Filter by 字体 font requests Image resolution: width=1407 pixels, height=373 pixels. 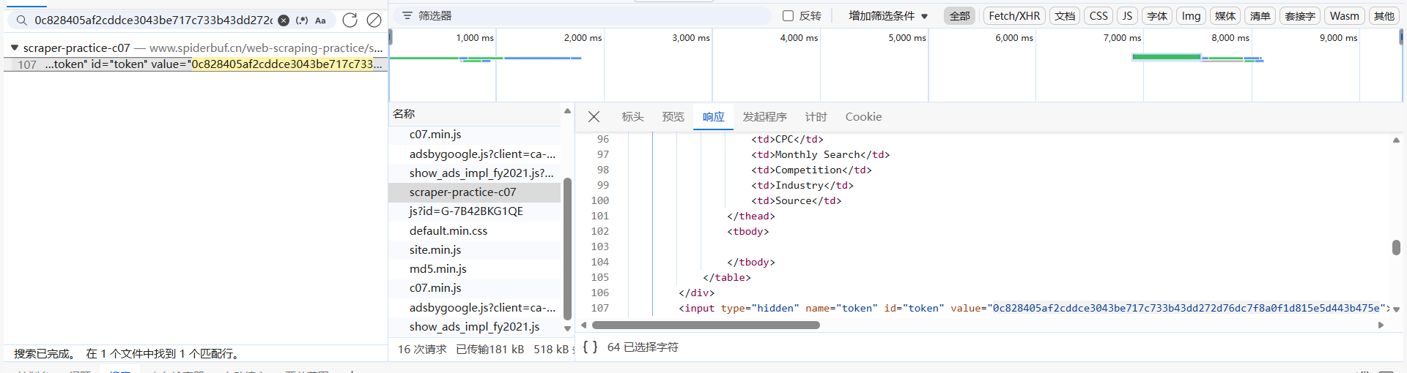(x=1157, y=15)
